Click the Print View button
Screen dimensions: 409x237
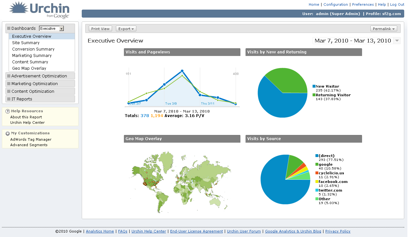(x=100, y=29)
